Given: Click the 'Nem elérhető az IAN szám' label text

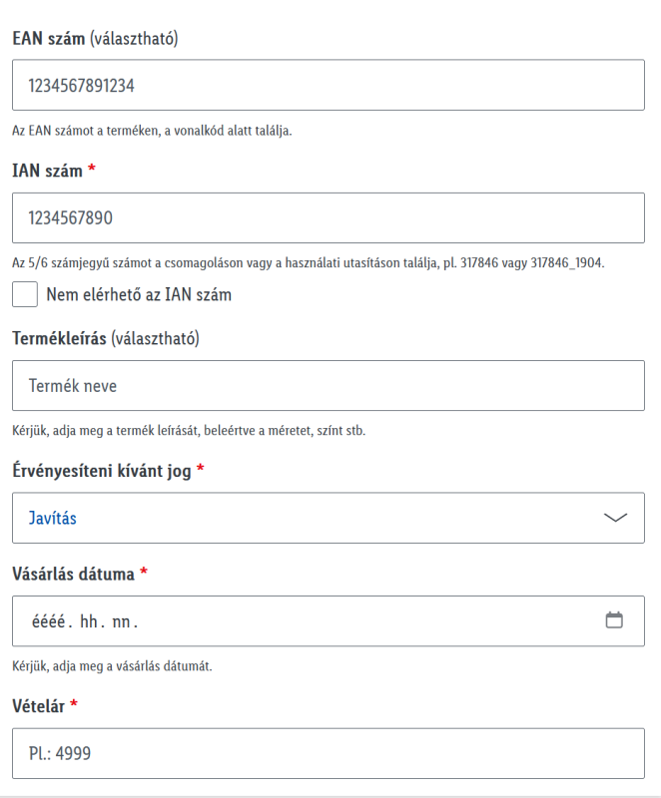Looking at the screenshot, I should click(x=139, y=294).
